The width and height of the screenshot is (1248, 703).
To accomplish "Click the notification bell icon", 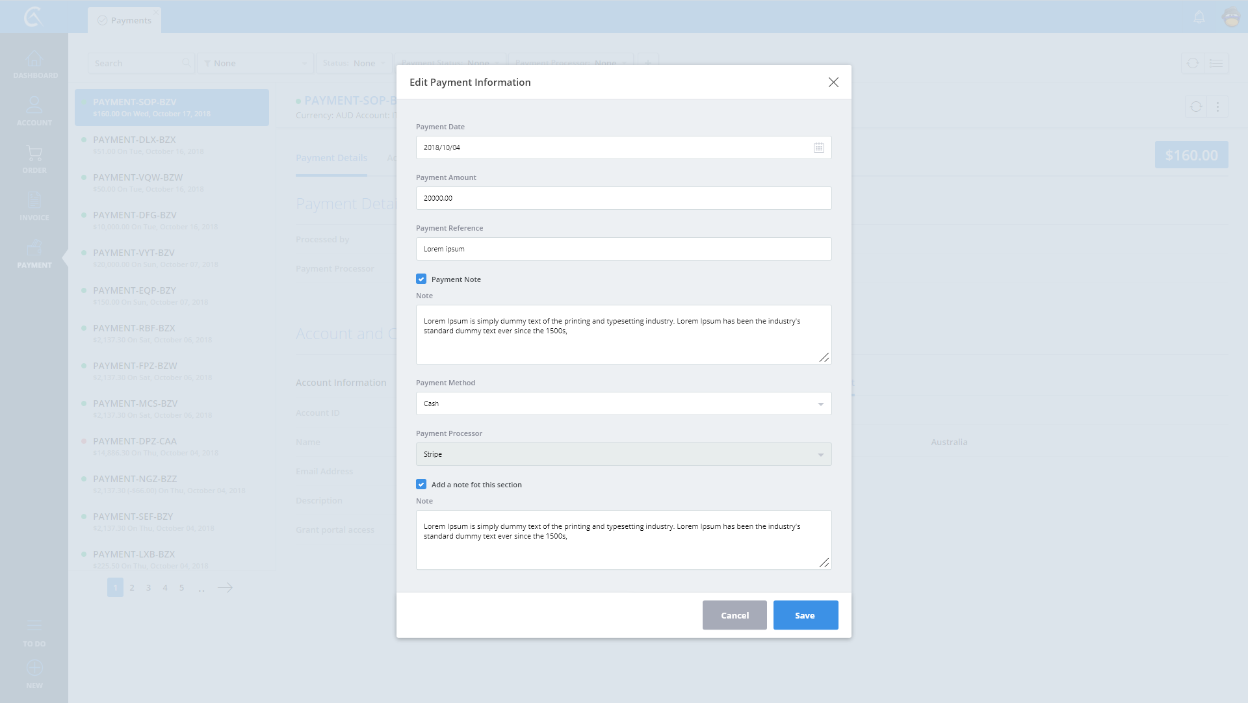I will pos(1199,18).
